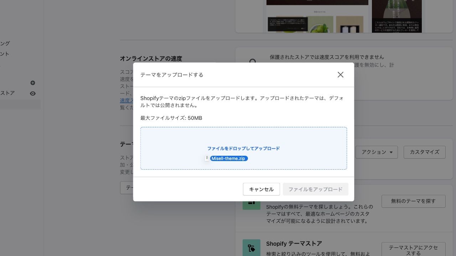Click the ファイルをアップロード button
The height and width of the screenshot is (256, 456).
click(315, 189)
